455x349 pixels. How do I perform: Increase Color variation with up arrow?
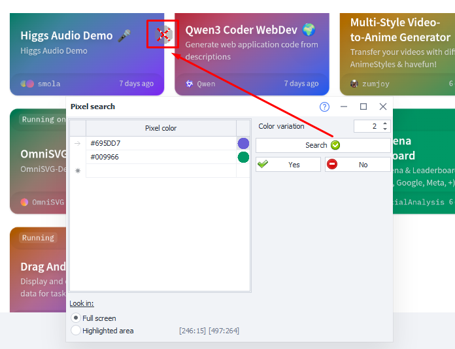click(385, 124)
